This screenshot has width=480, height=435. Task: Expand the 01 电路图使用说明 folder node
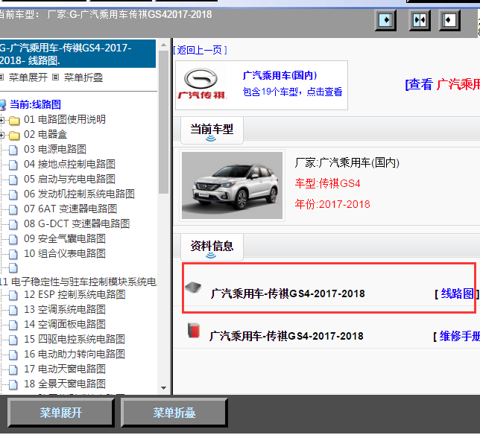coord(1,120)
